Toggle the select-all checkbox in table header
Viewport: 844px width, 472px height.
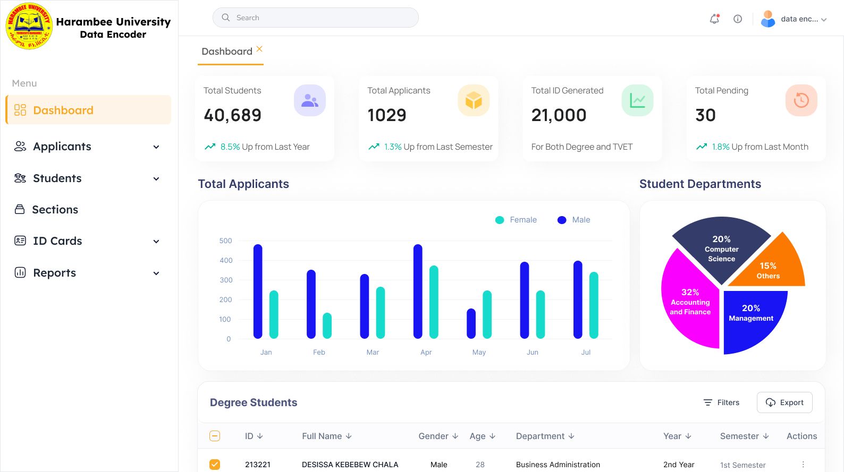(215, 436)
